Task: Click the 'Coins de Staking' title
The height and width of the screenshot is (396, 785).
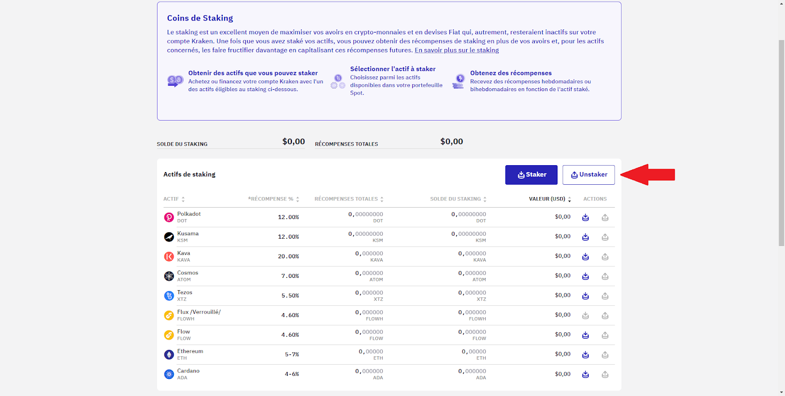Action: coord(200,18)
